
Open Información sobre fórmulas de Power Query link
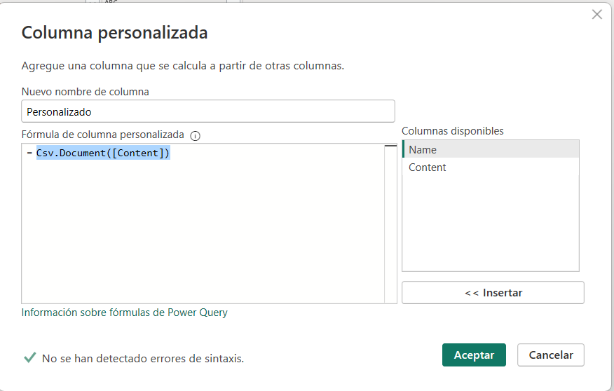pos(125,313)
